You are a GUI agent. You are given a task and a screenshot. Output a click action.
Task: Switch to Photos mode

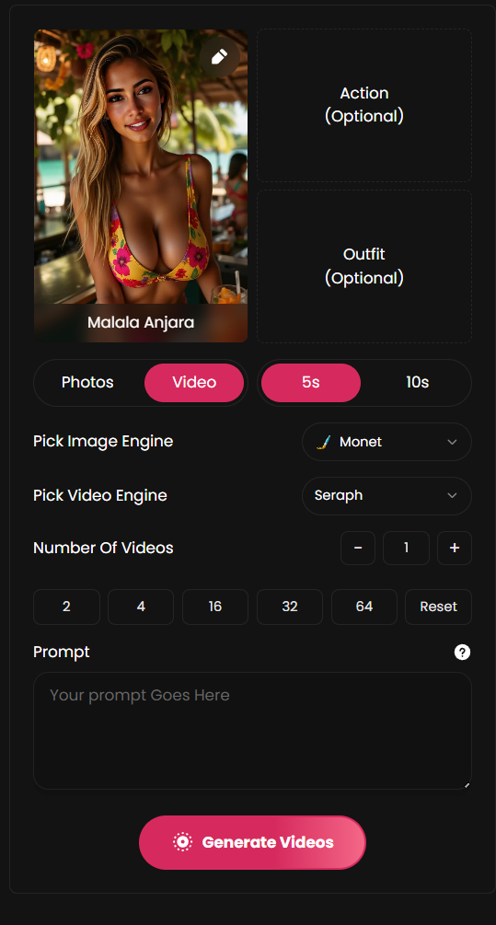(x=87, y=382)
